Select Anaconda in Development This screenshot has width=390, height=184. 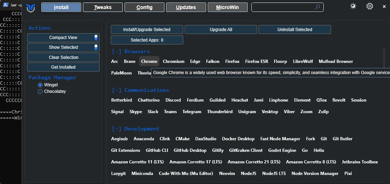tap(144, 139)
